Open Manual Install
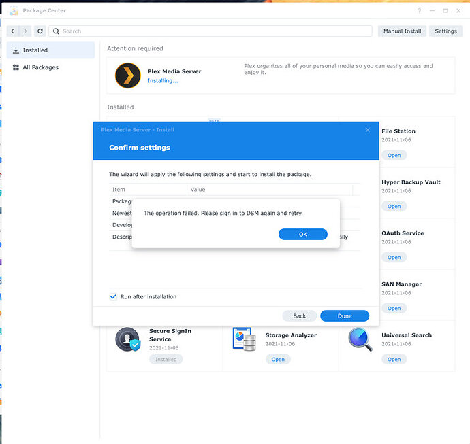470x444 pixels. pos(402,31)
